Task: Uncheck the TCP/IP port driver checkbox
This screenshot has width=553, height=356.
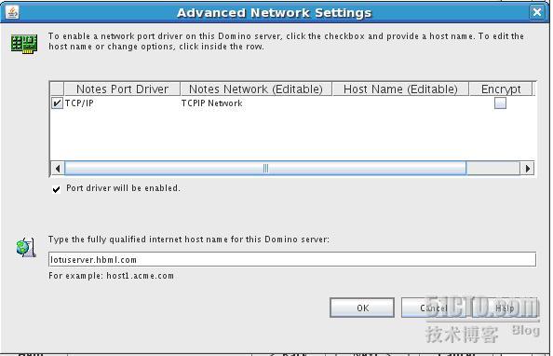Action: [57, 103]
